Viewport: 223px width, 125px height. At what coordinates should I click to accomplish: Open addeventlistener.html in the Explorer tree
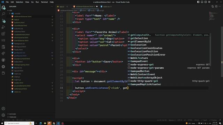coord(23,16)
